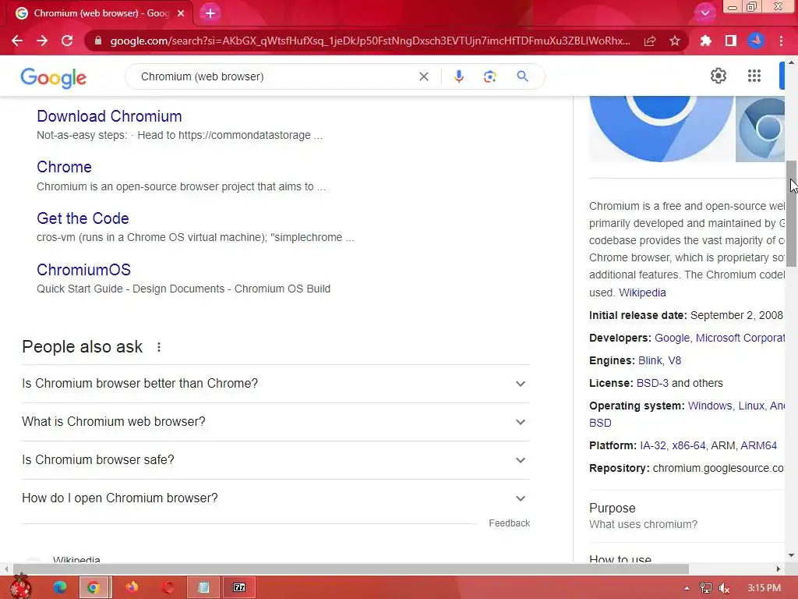
Task: Open the x86-64 platform link
Action: pyautogui.click(x=689, y=445)
